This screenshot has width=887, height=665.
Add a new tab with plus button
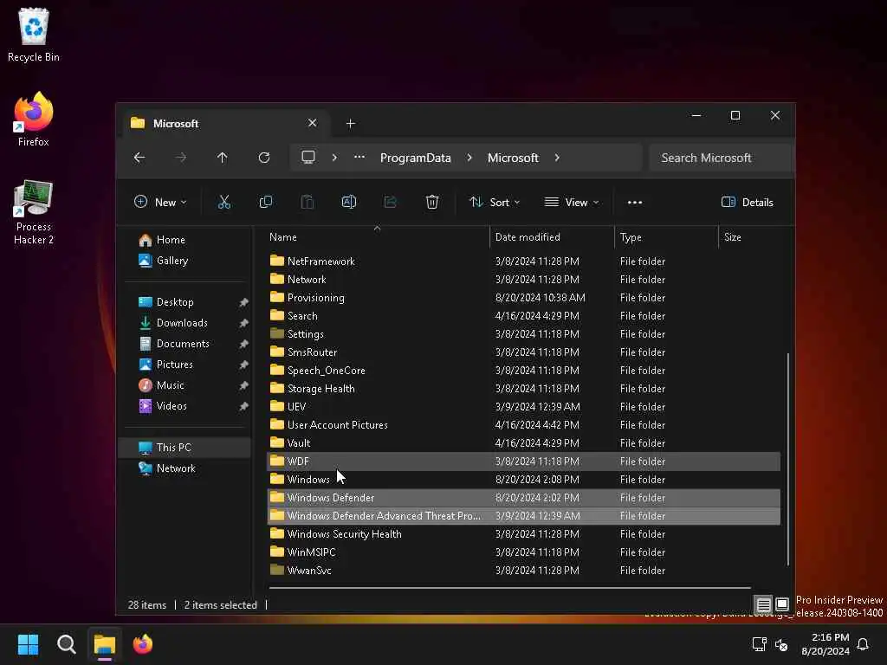click(350, 123)
